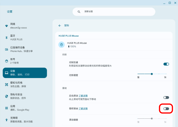Click the 已连接的设备 devices icon

[7, 49]
